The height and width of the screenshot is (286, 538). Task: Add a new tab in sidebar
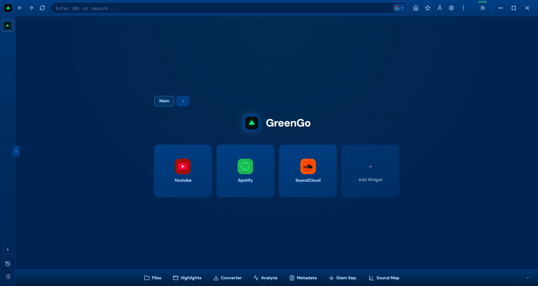coord(8,250)
